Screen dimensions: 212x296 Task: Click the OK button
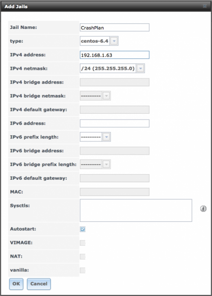click(x=16, y=284)
